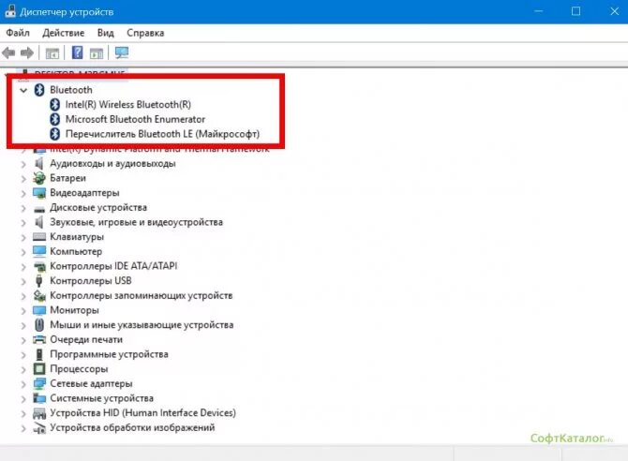The height and width of the screenshot is (461, 628).
Task: Expand the Сетевые адаптеры chevron
Action: point(23,384)
